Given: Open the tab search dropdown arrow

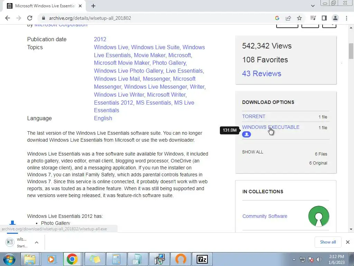Looking at the screenshot, I should click(x=313, y=6).
